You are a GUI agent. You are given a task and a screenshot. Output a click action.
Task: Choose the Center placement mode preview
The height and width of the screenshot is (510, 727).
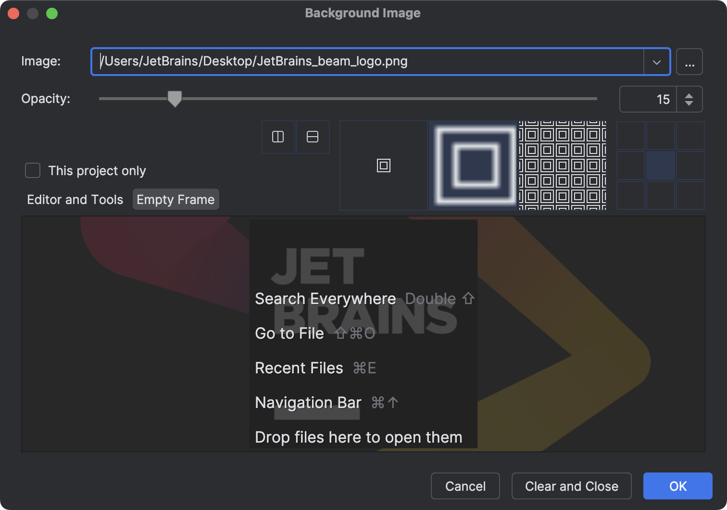pos(384,166)
